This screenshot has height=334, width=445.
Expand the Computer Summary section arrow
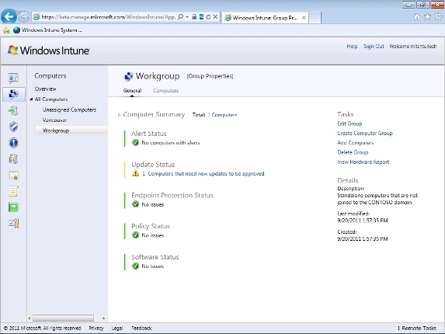tap(119, 115)
